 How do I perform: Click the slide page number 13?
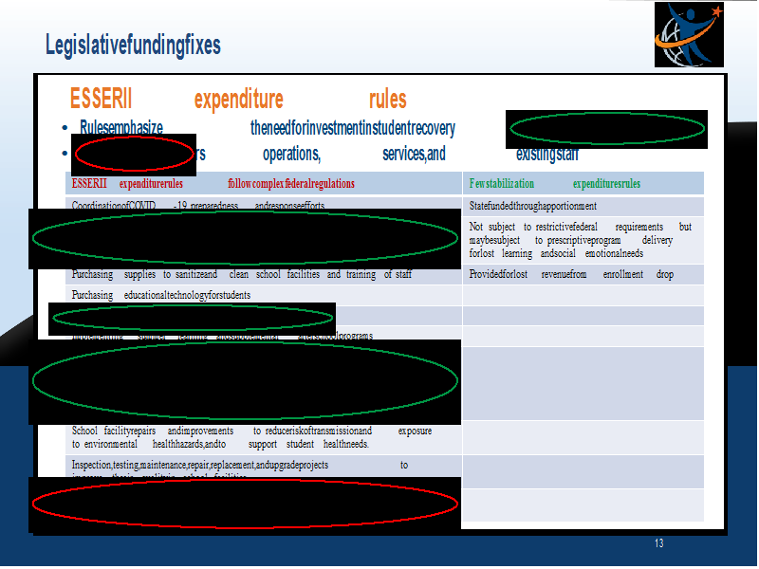(658, 543)
